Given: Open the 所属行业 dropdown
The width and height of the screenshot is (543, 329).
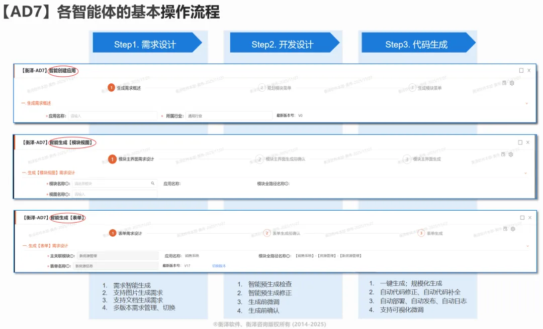Looking at the screenshot, I should 228,116.
